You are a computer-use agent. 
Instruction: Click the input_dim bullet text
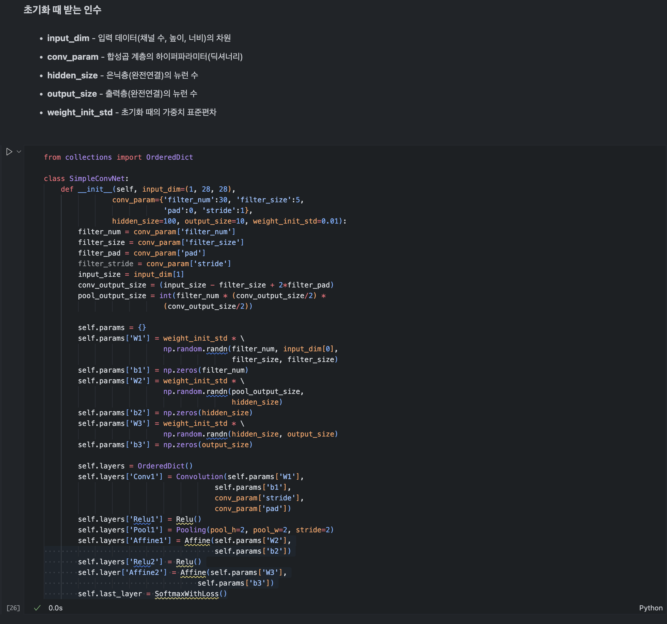coord(139,38)
